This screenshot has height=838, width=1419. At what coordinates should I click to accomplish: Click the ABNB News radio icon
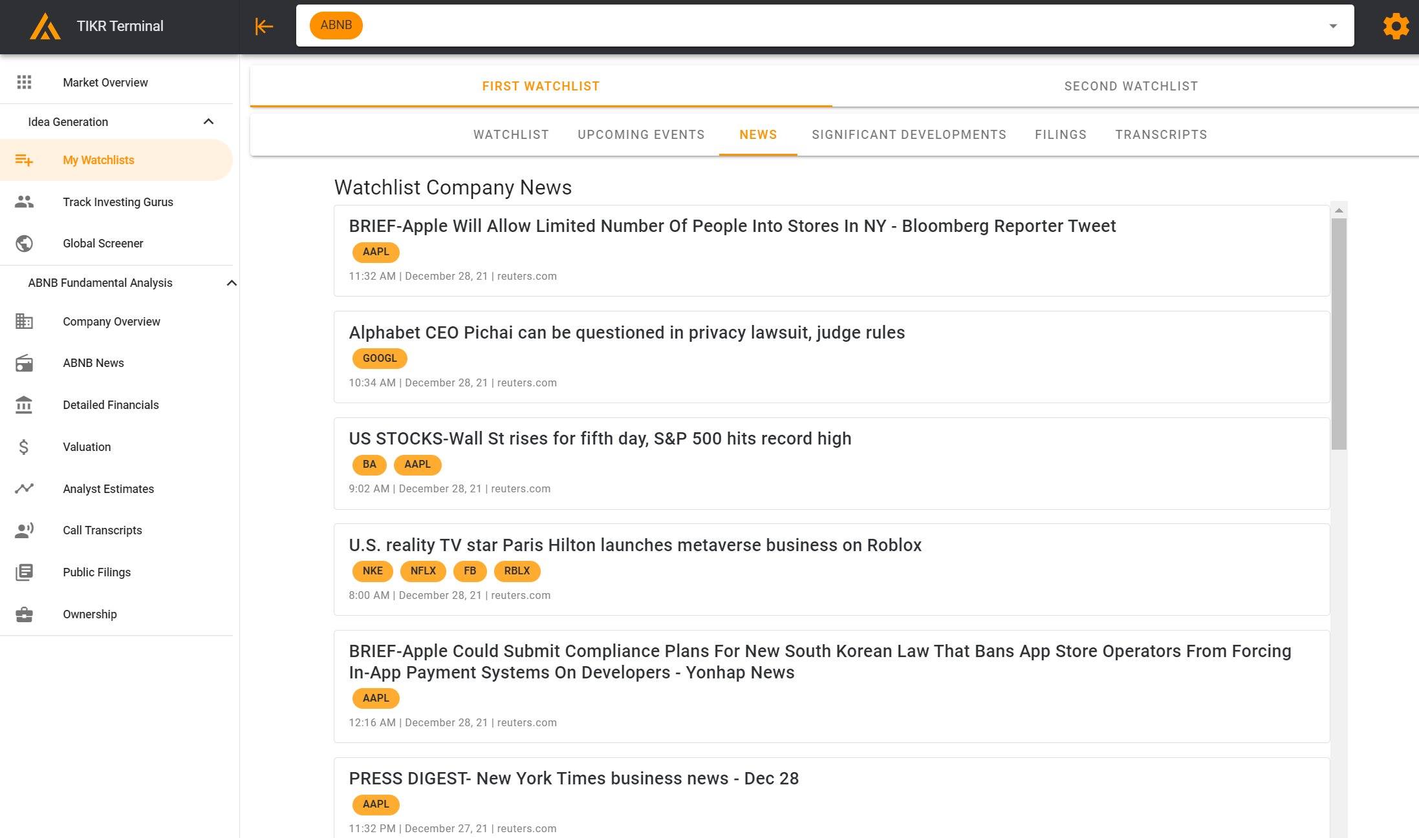pyautogui.click(x=25, y=363)
